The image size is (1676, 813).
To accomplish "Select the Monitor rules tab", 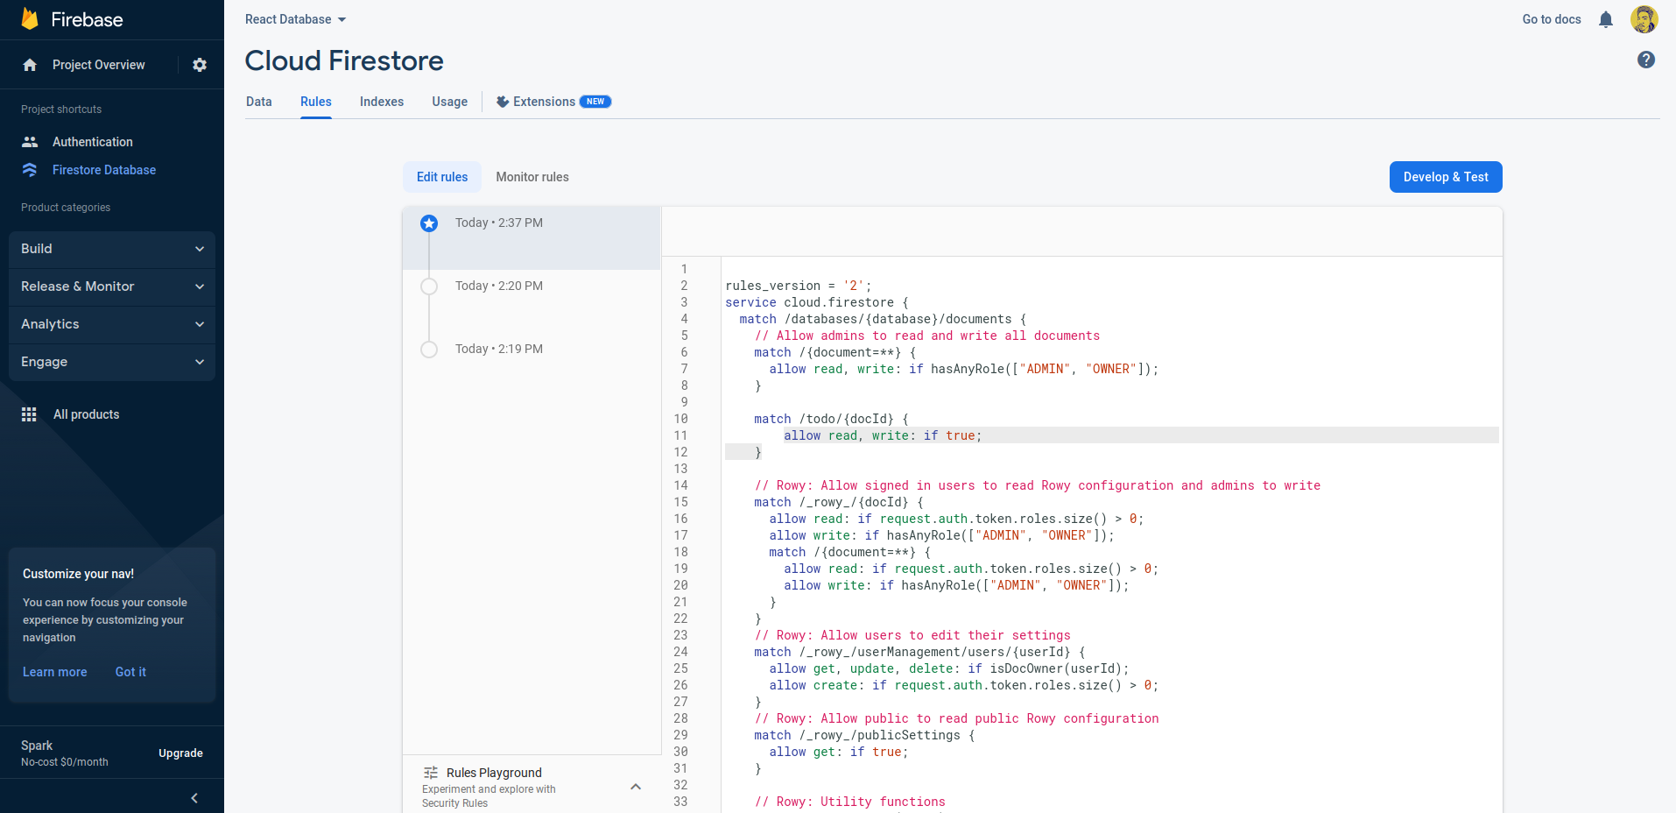I will click(x=532, y=177).
